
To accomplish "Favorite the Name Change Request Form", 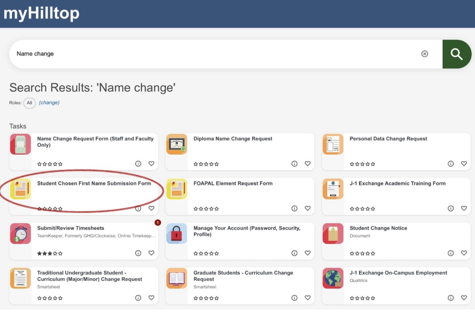I will tap(151, 163).
